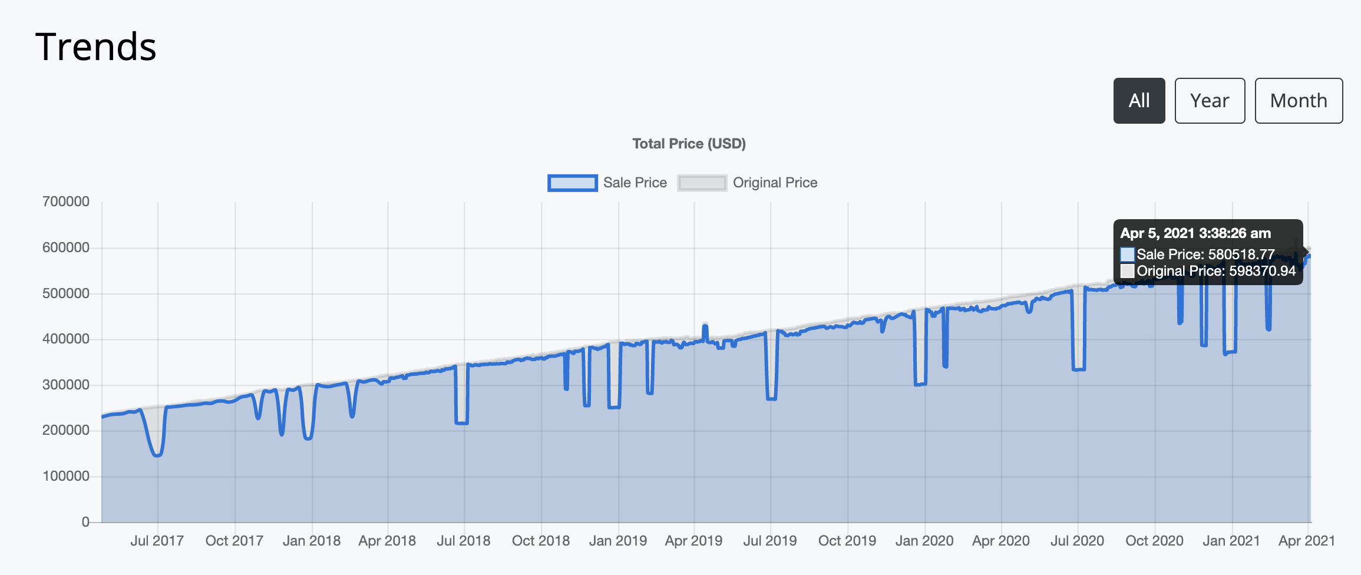Click the sale price dip near Jul 2018
This screenshot has height=575, width=1361.
[462, 422]
